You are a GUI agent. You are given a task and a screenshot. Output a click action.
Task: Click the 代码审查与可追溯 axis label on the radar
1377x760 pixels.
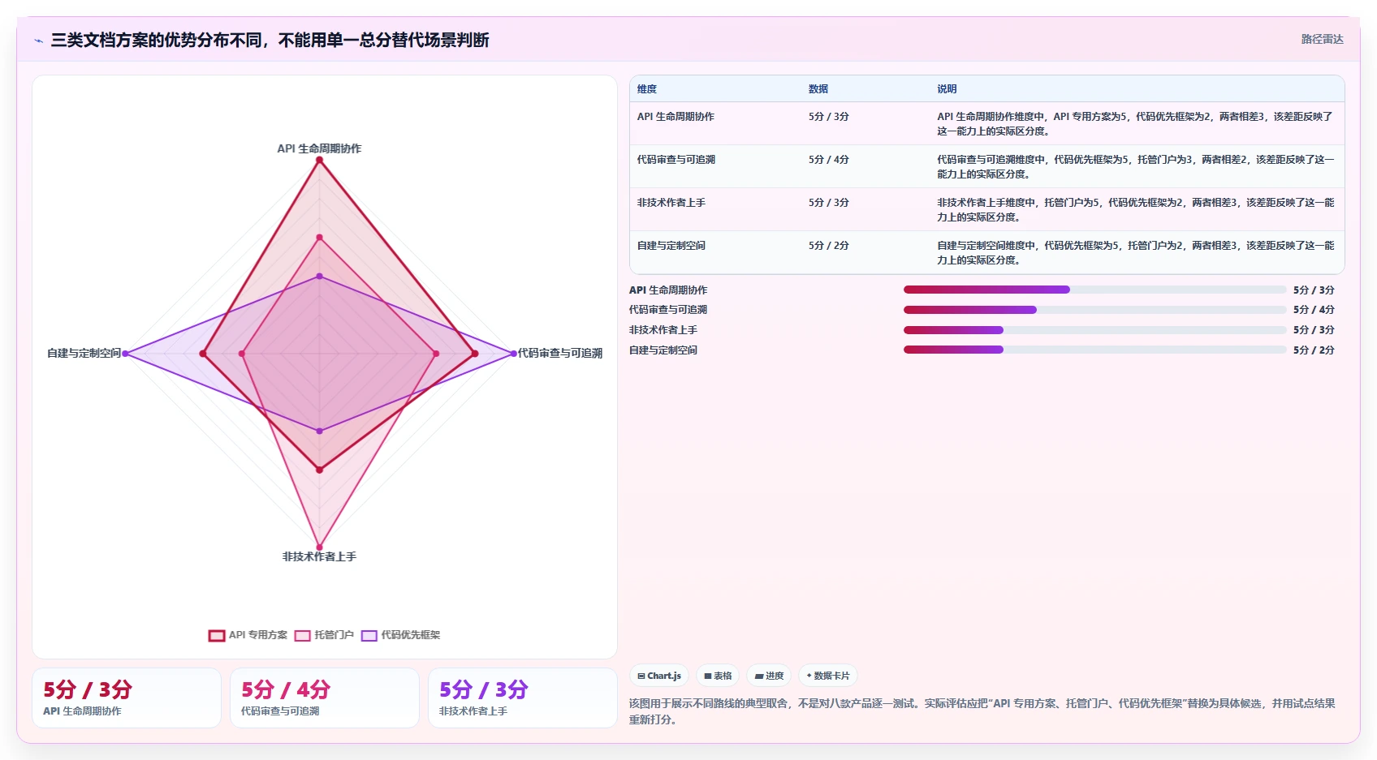coord(560,353)
